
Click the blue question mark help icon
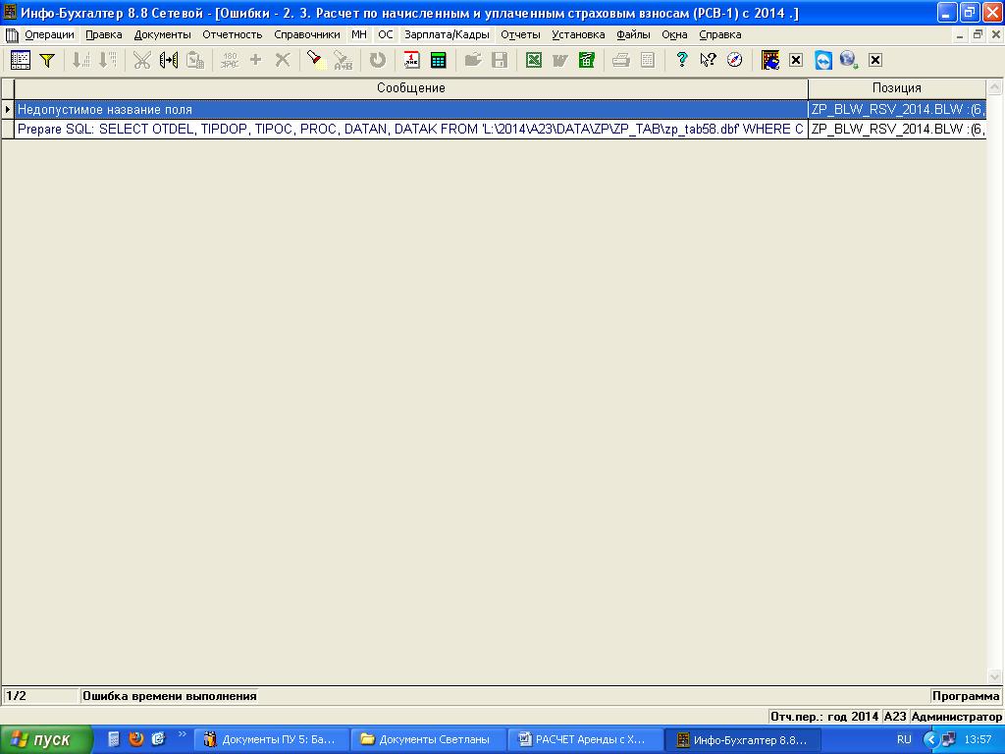[681, 60]
